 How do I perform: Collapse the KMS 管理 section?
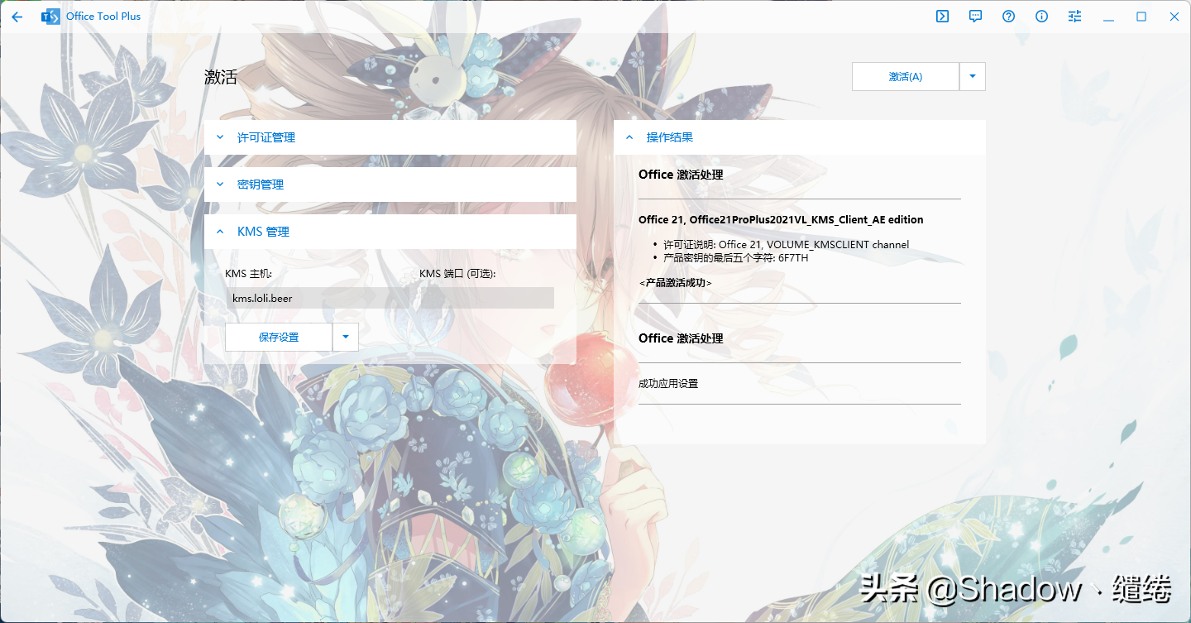[390, 232]
